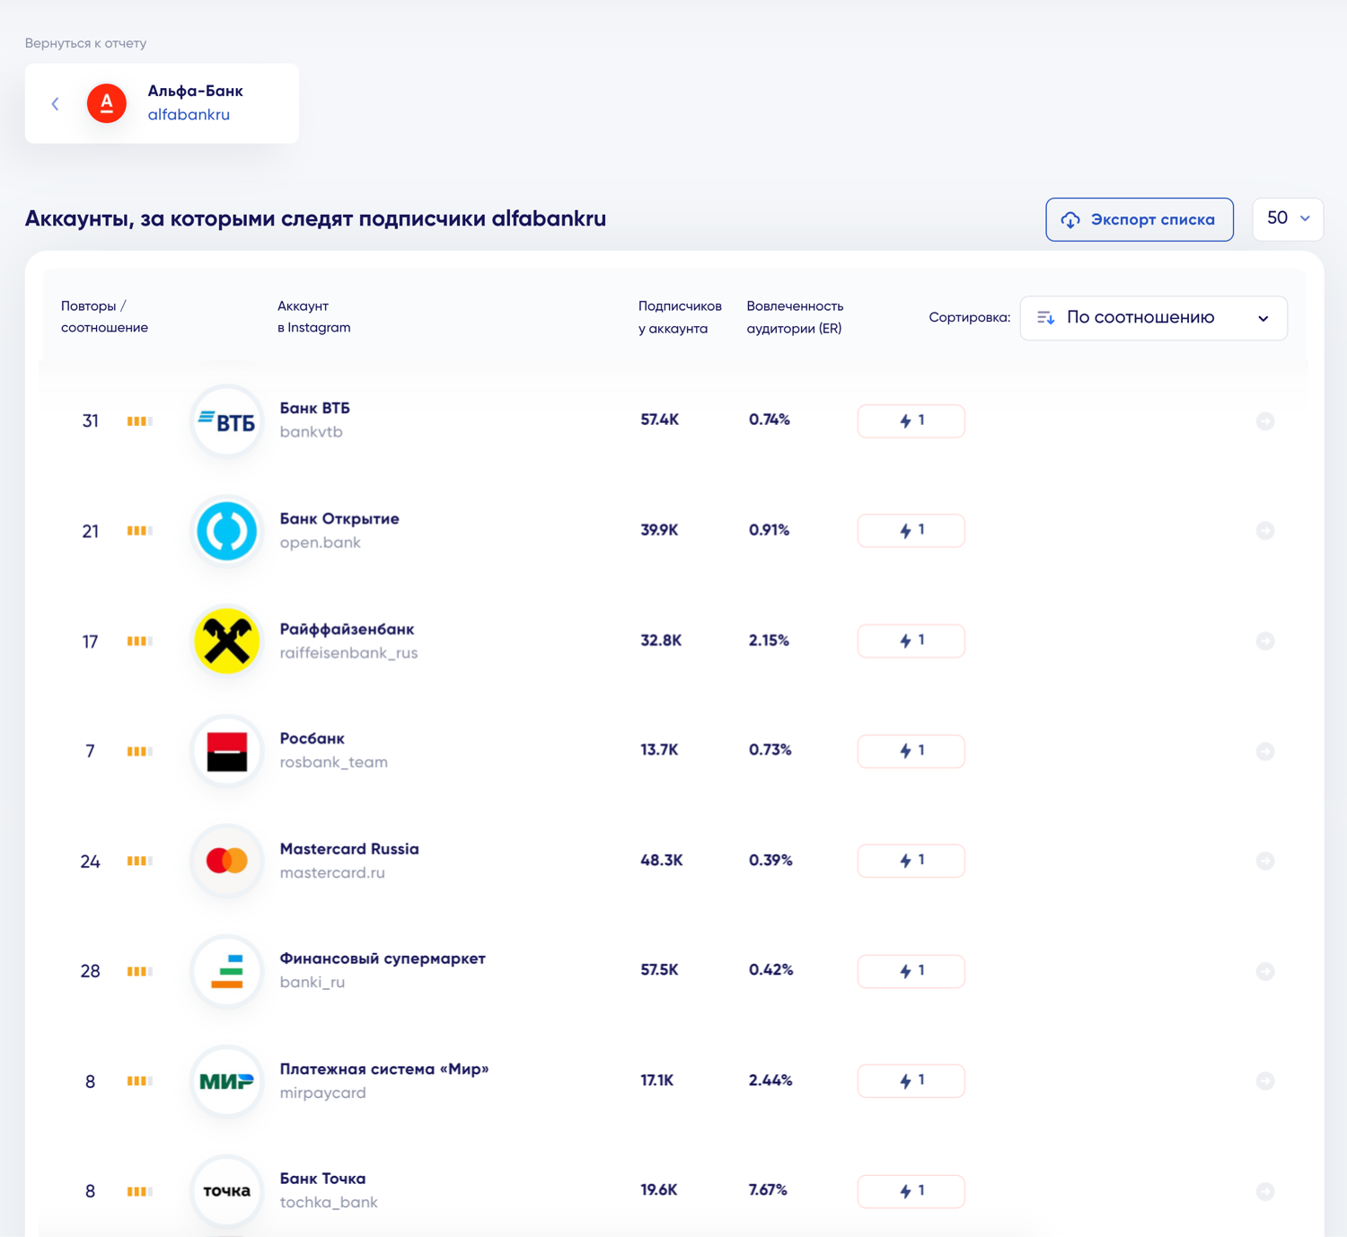The height and width of the screenshot is (1237, 1347).
Task: Click the ratio bars icon in rosbank_team row
Action: tap(140, 751)
